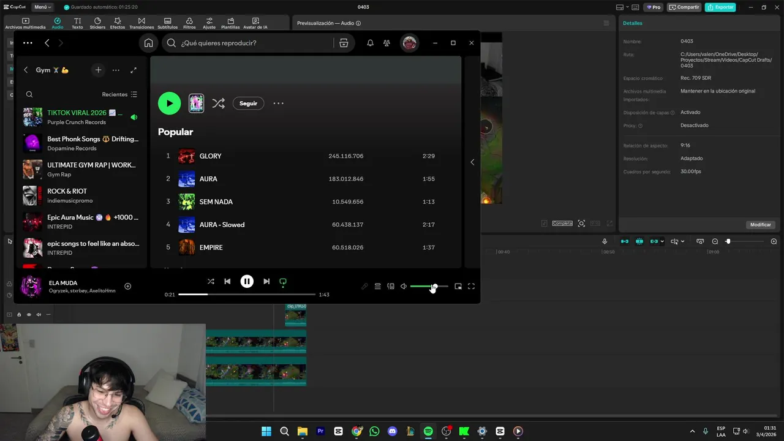Open the Filtros tab in CapCut
This screenshot has width=784, height=441.
[x=189, y=23]
